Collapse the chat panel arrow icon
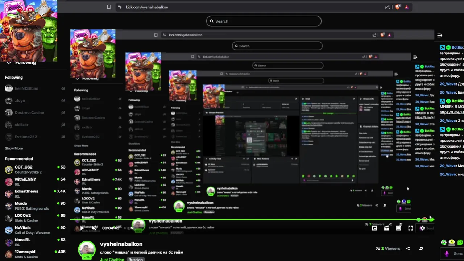Viewport: 464px width, 261px height. tap(440, 35)
